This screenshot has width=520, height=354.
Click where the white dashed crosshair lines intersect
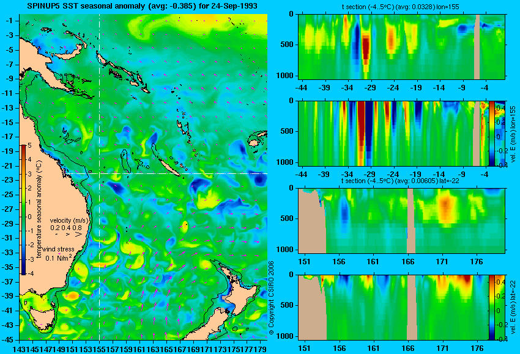[100, 173]
